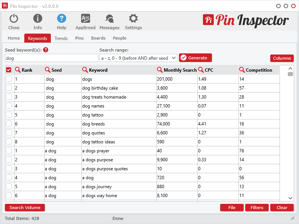
Task: Click the scrollbar up arrow
Action: [x=290, y=68]
